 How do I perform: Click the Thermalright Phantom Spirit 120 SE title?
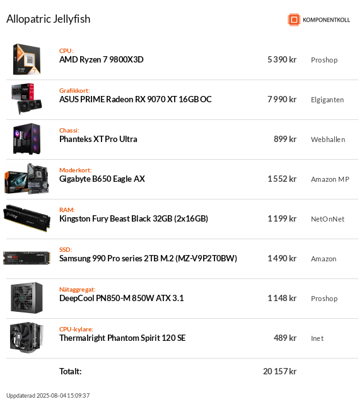point(122,338)
